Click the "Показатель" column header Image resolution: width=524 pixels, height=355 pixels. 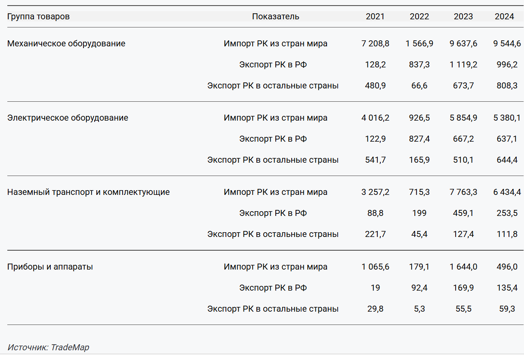275,17
